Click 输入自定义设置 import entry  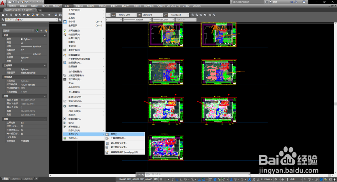tap(125, 143)
